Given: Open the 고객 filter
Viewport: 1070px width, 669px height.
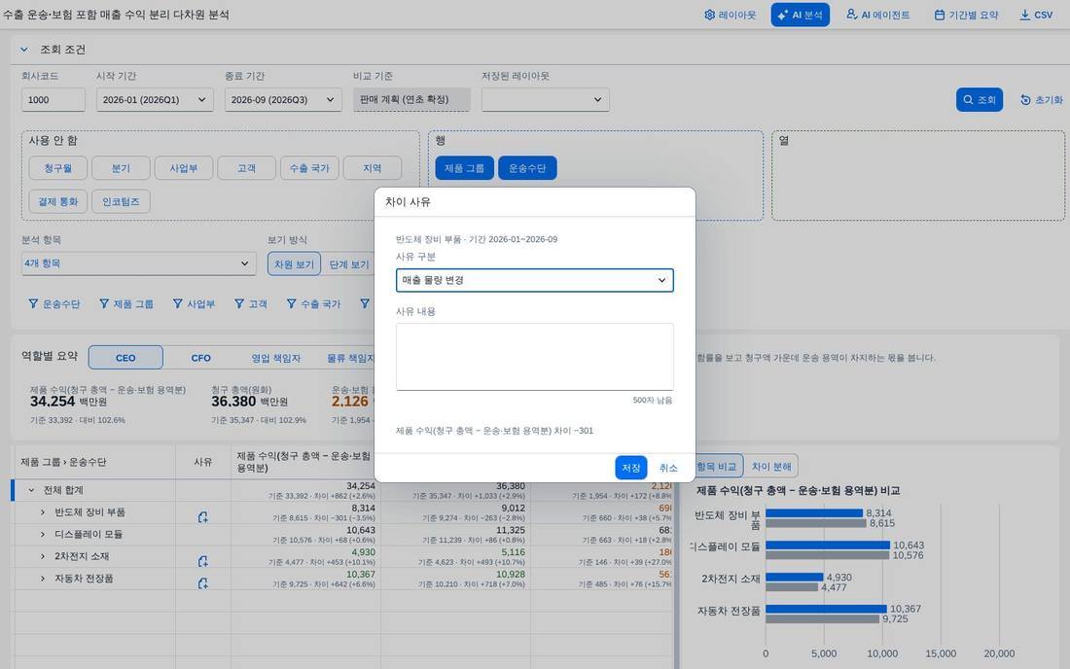Looking at the screenshot, I should (250, 303).
